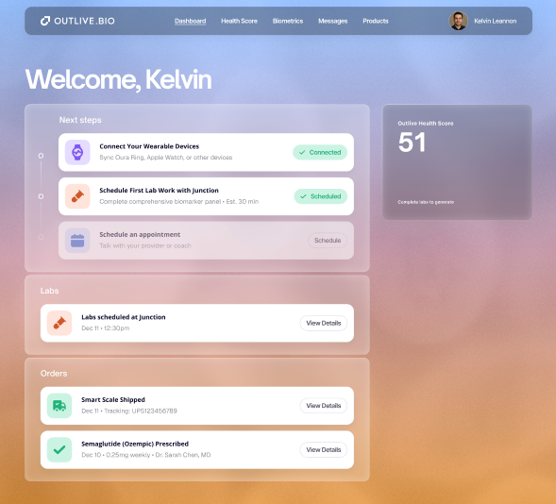This screenshot has width=556, height=504.
Task: Click the Outlive Health Score 51 value
Action: point(412,143)
